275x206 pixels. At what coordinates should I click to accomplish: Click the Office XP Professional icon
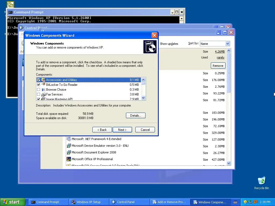pos(69,159)
